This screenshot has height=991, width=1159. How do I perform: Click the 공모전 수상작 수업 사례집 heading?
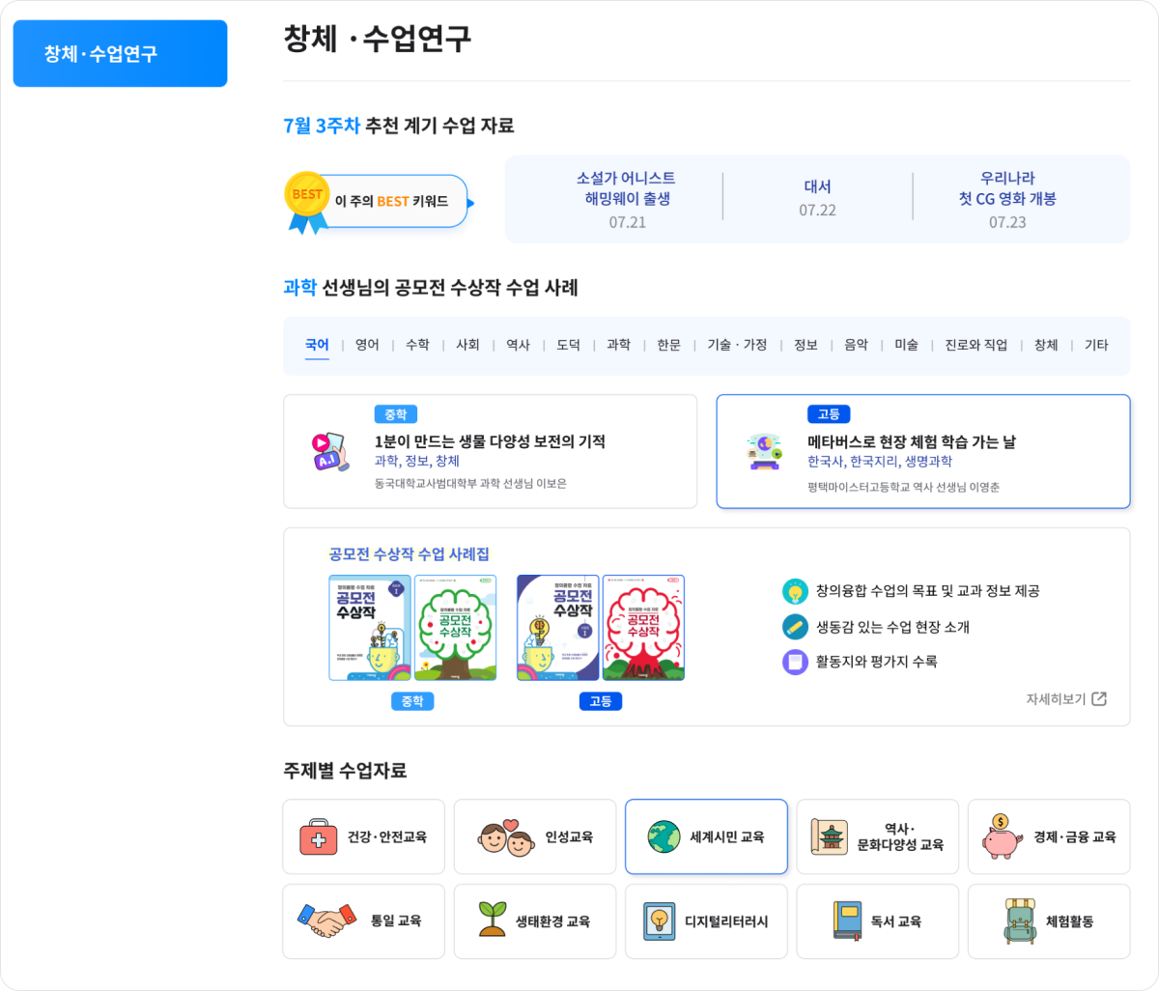tap(409, 553)
